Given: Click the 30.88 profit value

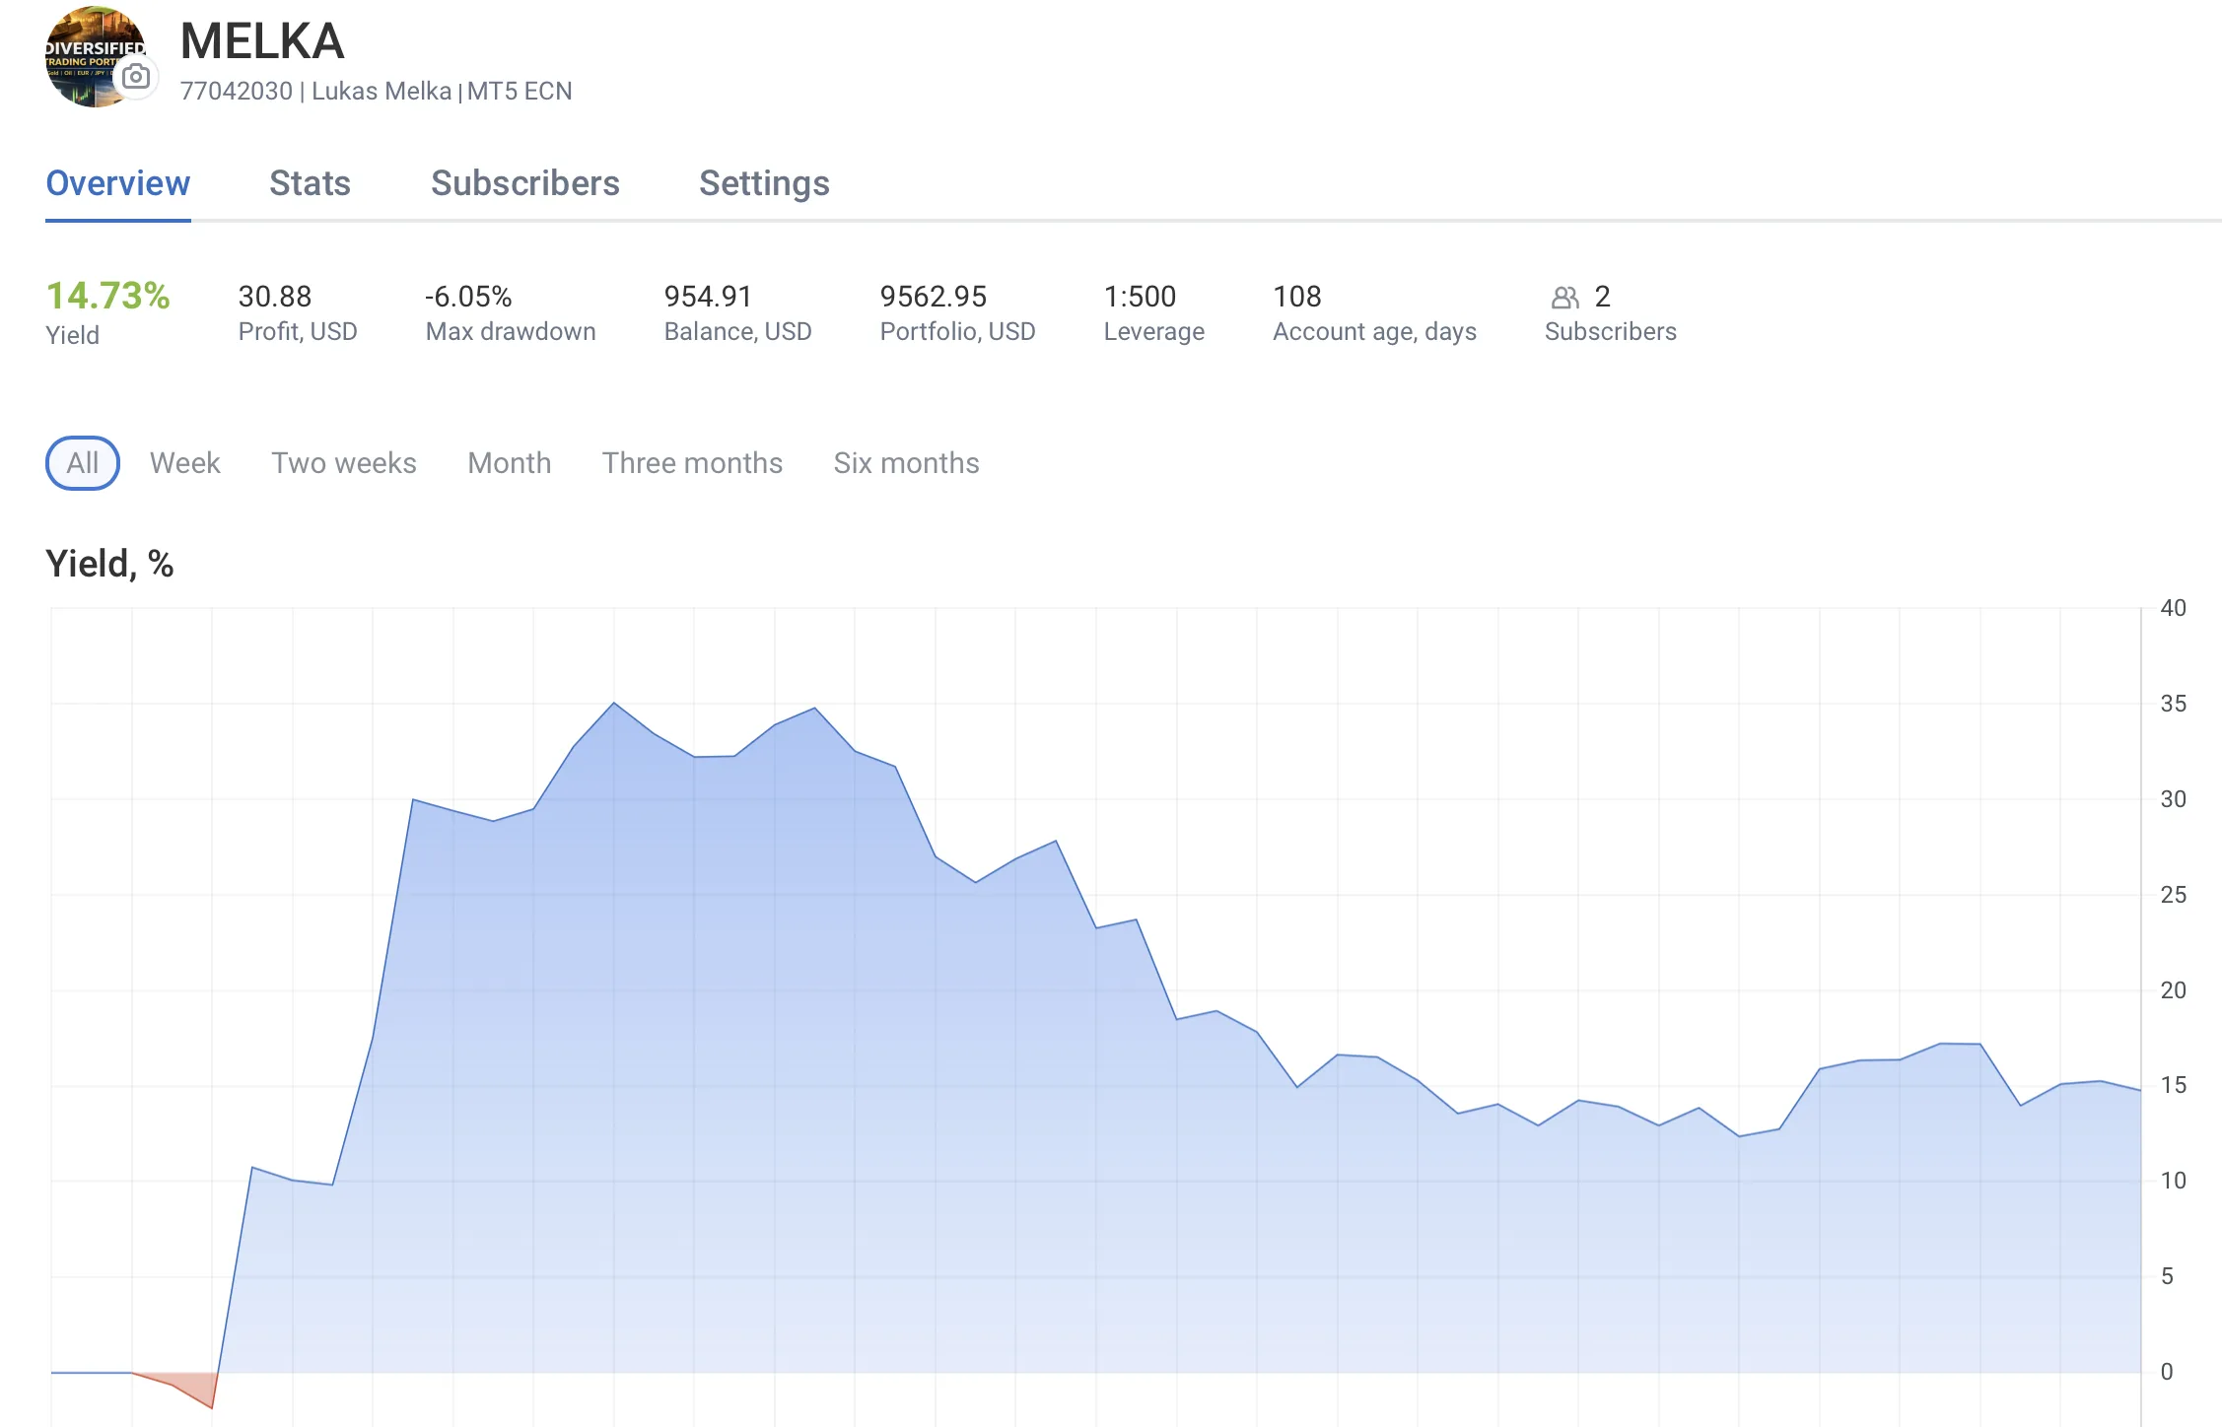Looking at the screenshot, I should [275, 297].
